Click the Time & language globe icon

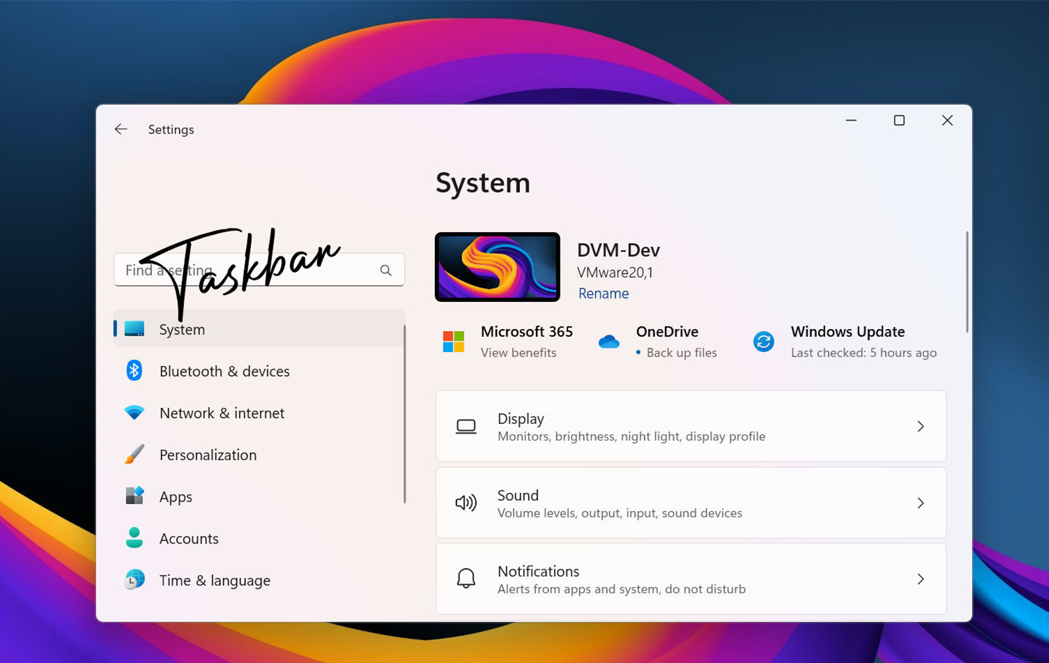[134, 580]
